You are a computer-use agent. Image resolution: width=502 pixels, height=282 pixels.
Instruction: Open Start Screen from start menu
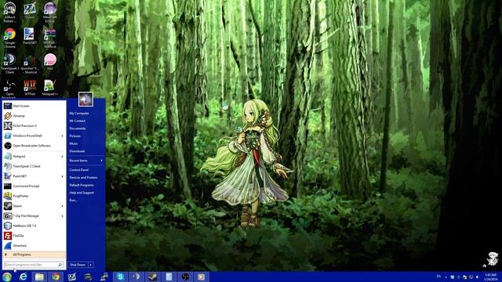(34, 106)
